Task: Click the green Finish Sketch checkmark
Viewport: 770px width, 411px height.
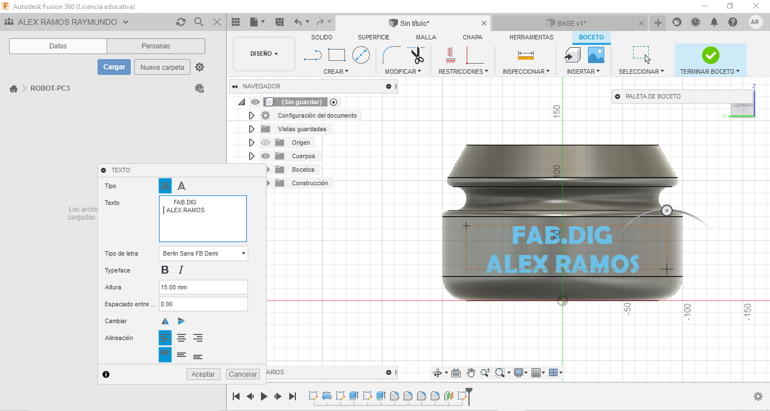Action: (710, 55)
